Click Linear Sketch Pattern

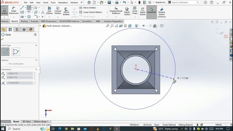click(x=91, y=12)
